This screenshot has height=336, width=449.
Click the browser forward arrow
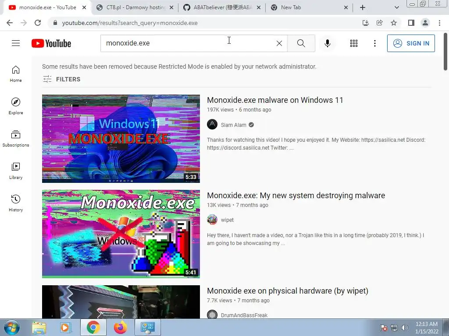click(x=24, y=23)
